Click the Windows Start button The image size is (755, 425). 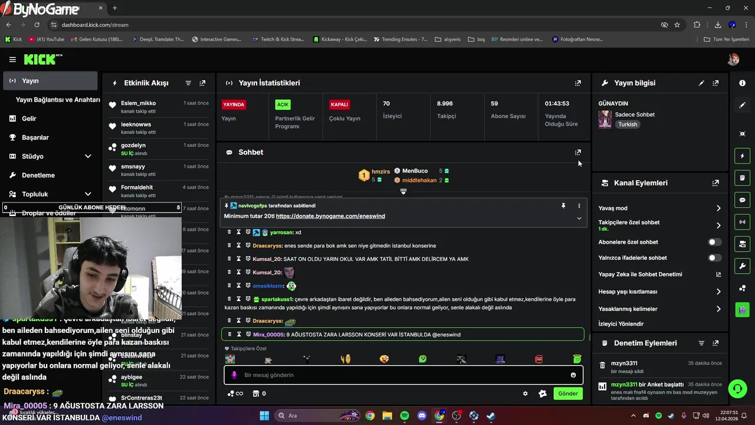tap(264, 416)
